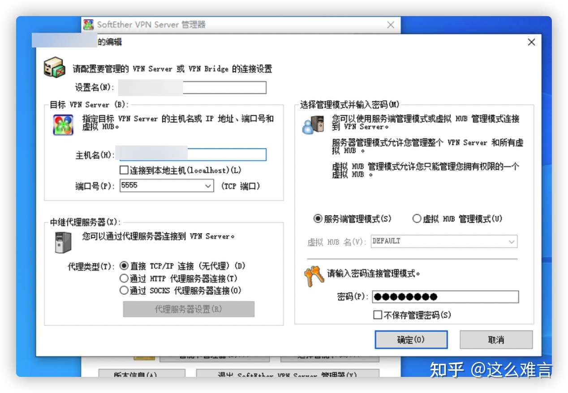Click the '中继代理服务器(X):' group label
The image size is (568, 393).
pos(85,222)
